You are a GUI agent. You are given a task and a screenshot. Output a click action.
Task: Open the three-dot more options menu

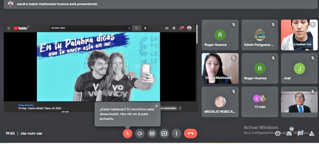[x=176, y=133]
